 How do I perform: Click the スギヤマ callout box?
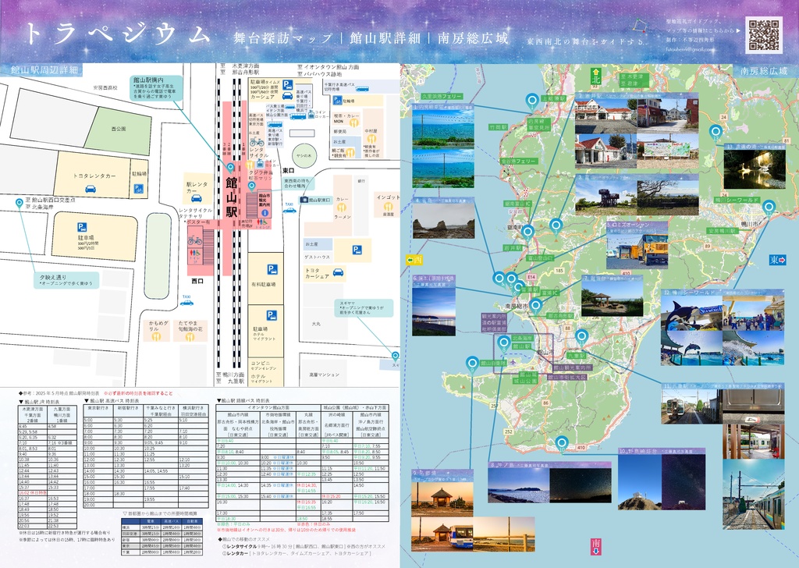coord(364,307)
